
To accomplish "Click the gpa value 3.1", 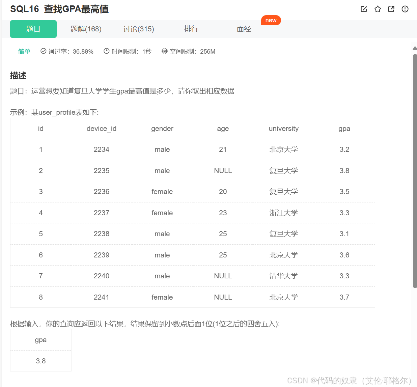I will tap(344, 234).
